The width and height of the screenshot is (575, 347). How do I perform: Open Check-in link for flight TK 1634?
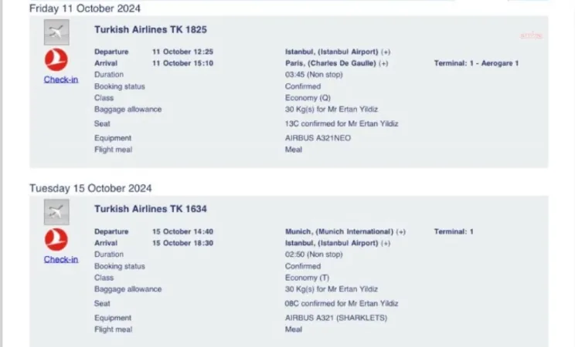point(60,259)
